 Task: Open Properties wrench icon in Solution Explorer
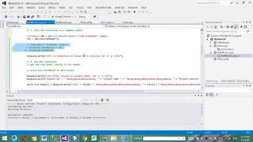242,27
